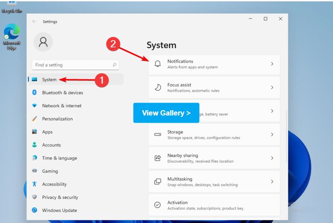This screenshot has height=223, width=333.
Task: Open Accessibility settings
Action: point(54,184)
